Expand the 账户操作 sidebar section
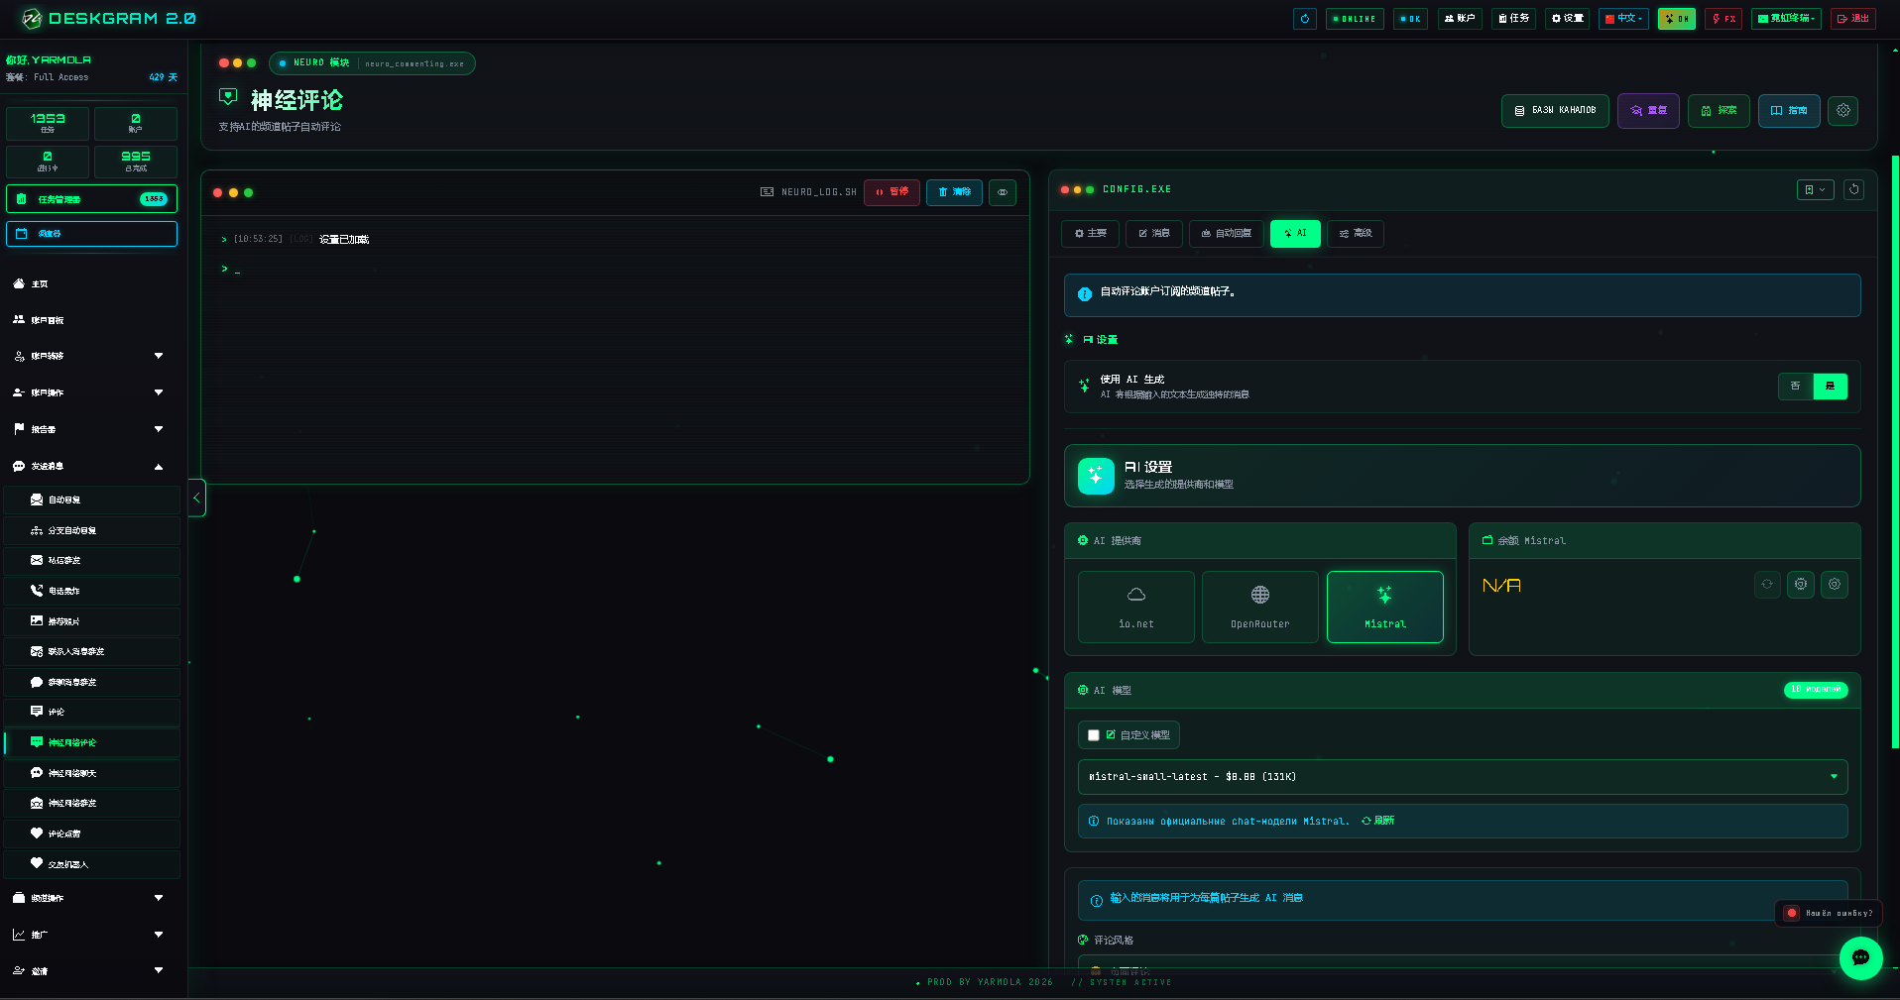Viewport: 1900px width, 1000px height. pyautogui.click(x=93, y=392)
